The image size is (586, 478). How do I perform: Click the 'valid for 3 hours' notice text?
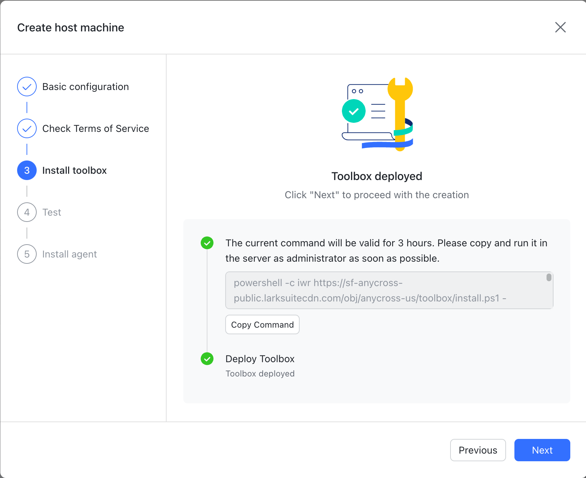386,251
